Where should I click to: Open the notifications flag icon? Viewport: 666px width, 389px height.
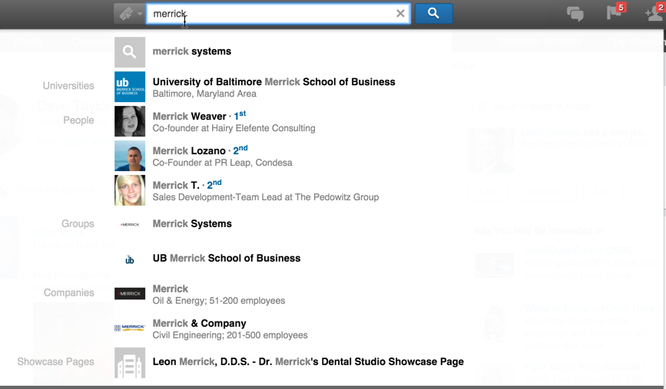coord(614,13)
